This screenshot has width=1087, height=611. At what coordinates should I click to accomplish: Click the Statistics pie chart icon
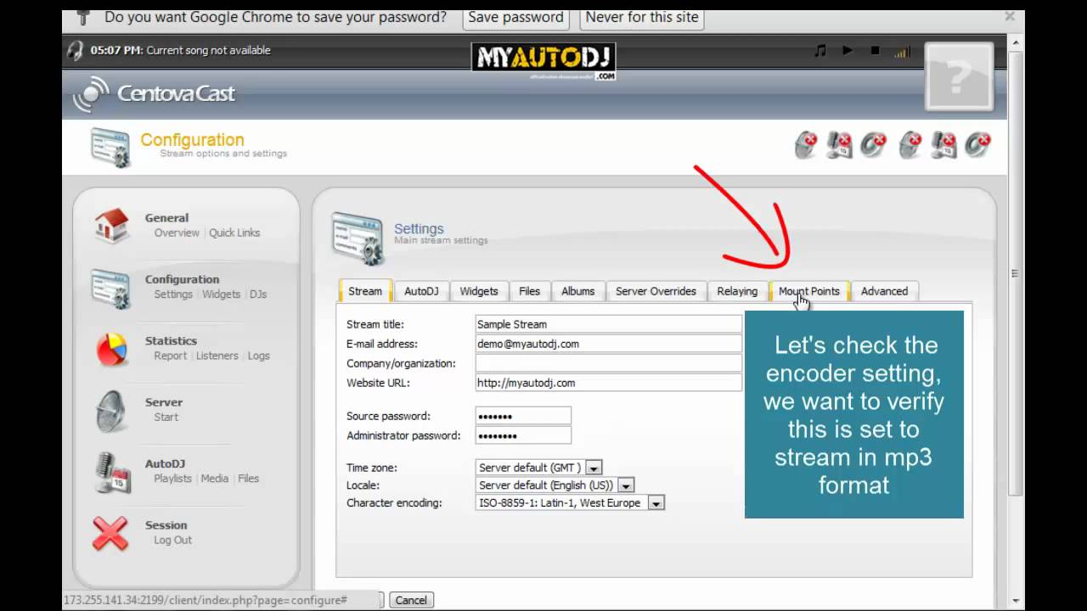point(111,349)
